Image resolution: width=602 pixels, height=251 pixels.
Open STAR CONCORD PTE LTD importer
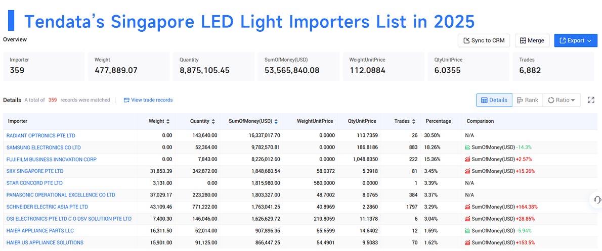(x=34, y=183)
